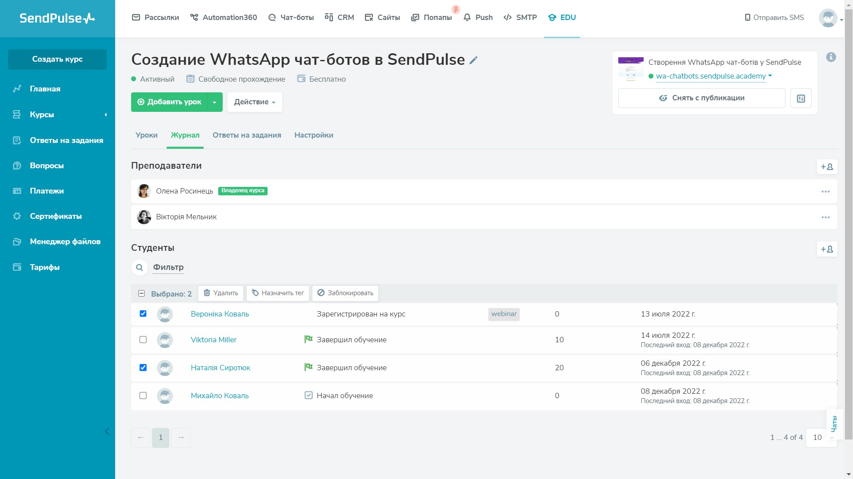This screenshot has height=479, width=853.
Task: Open the SMTP section
Action: (520, 17)
